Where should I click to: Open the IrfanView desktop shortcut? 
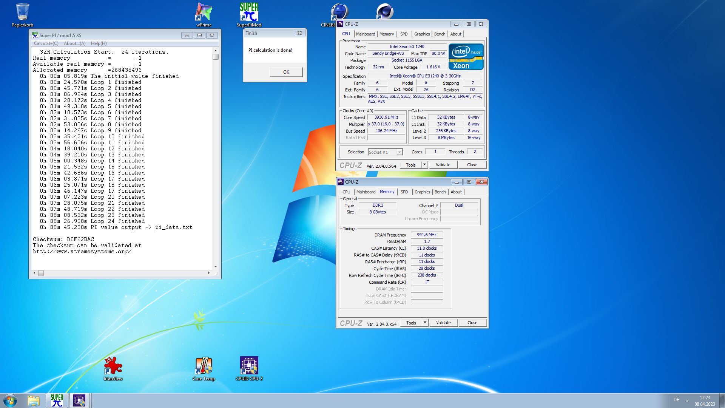(113, 368)
